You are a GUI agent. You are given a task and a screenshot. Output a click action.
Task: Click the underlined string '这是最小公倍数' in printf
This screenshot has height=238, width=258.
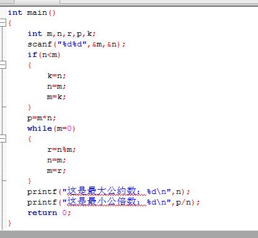tap(102, 201)
